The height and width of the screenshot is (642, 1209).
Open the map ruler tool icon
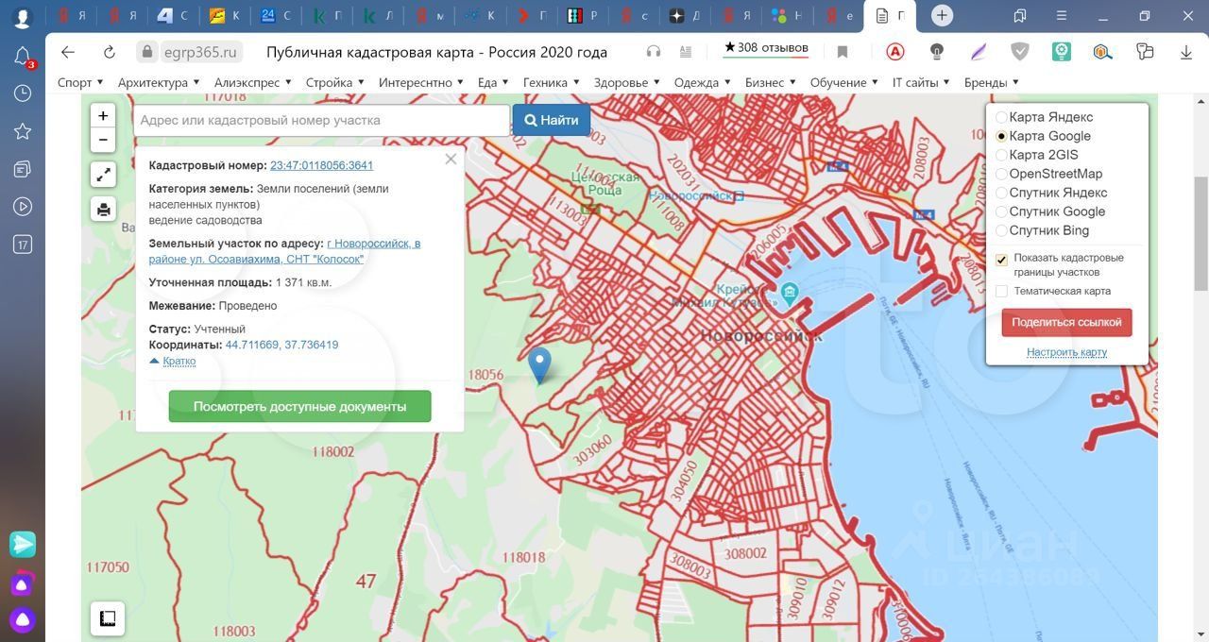coord(108,618)
